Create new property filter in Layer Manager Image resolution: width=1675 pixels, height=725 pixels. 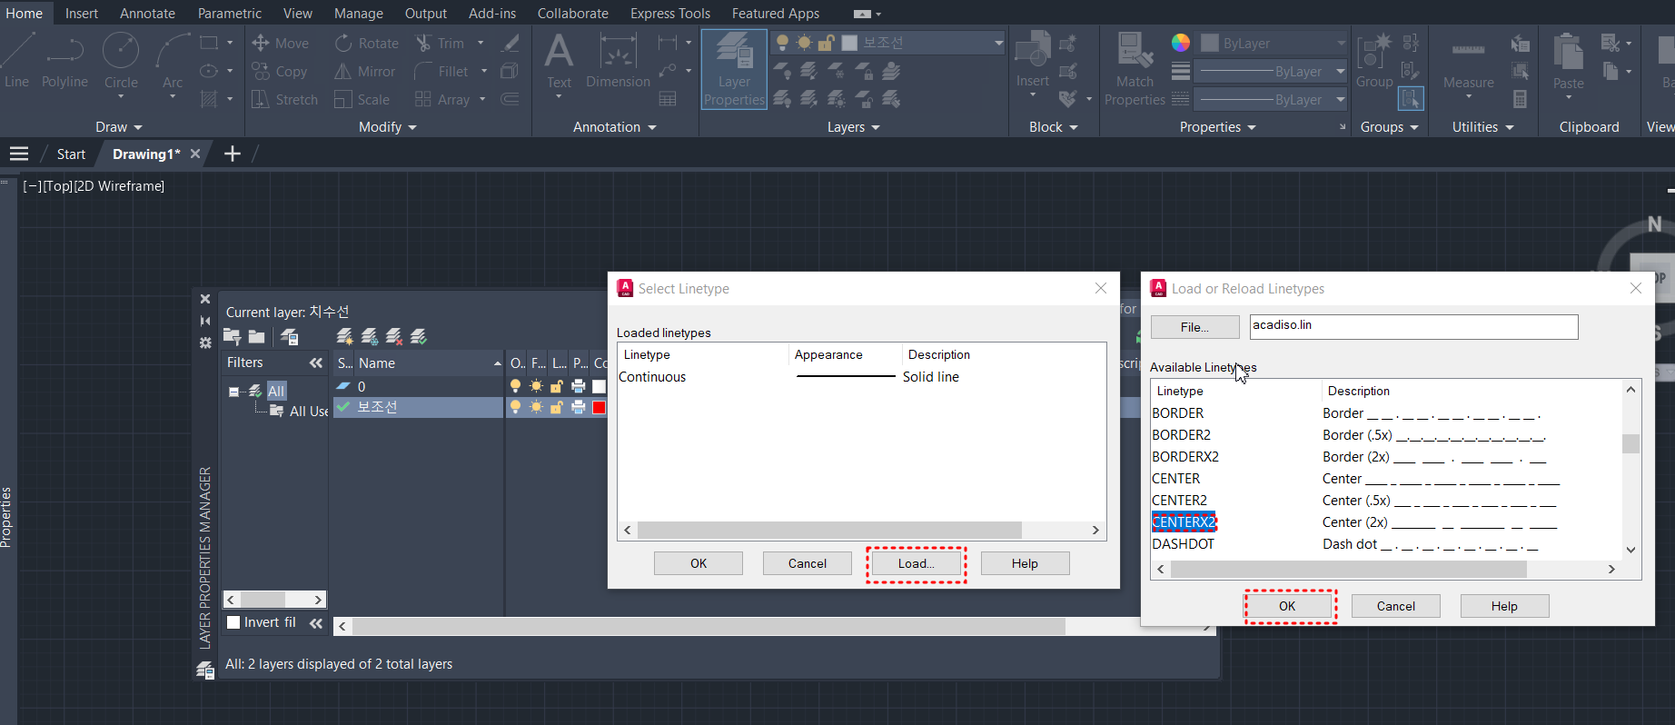point(232,337)
